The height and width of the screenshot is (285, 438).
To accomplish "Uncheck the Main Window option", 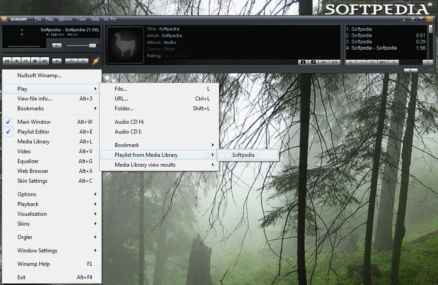I will pyautogui.click(x=52, y=122).
